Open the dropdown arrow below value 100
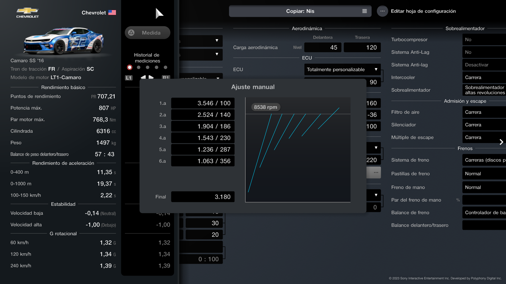506x284 pixels. [376, 148]
